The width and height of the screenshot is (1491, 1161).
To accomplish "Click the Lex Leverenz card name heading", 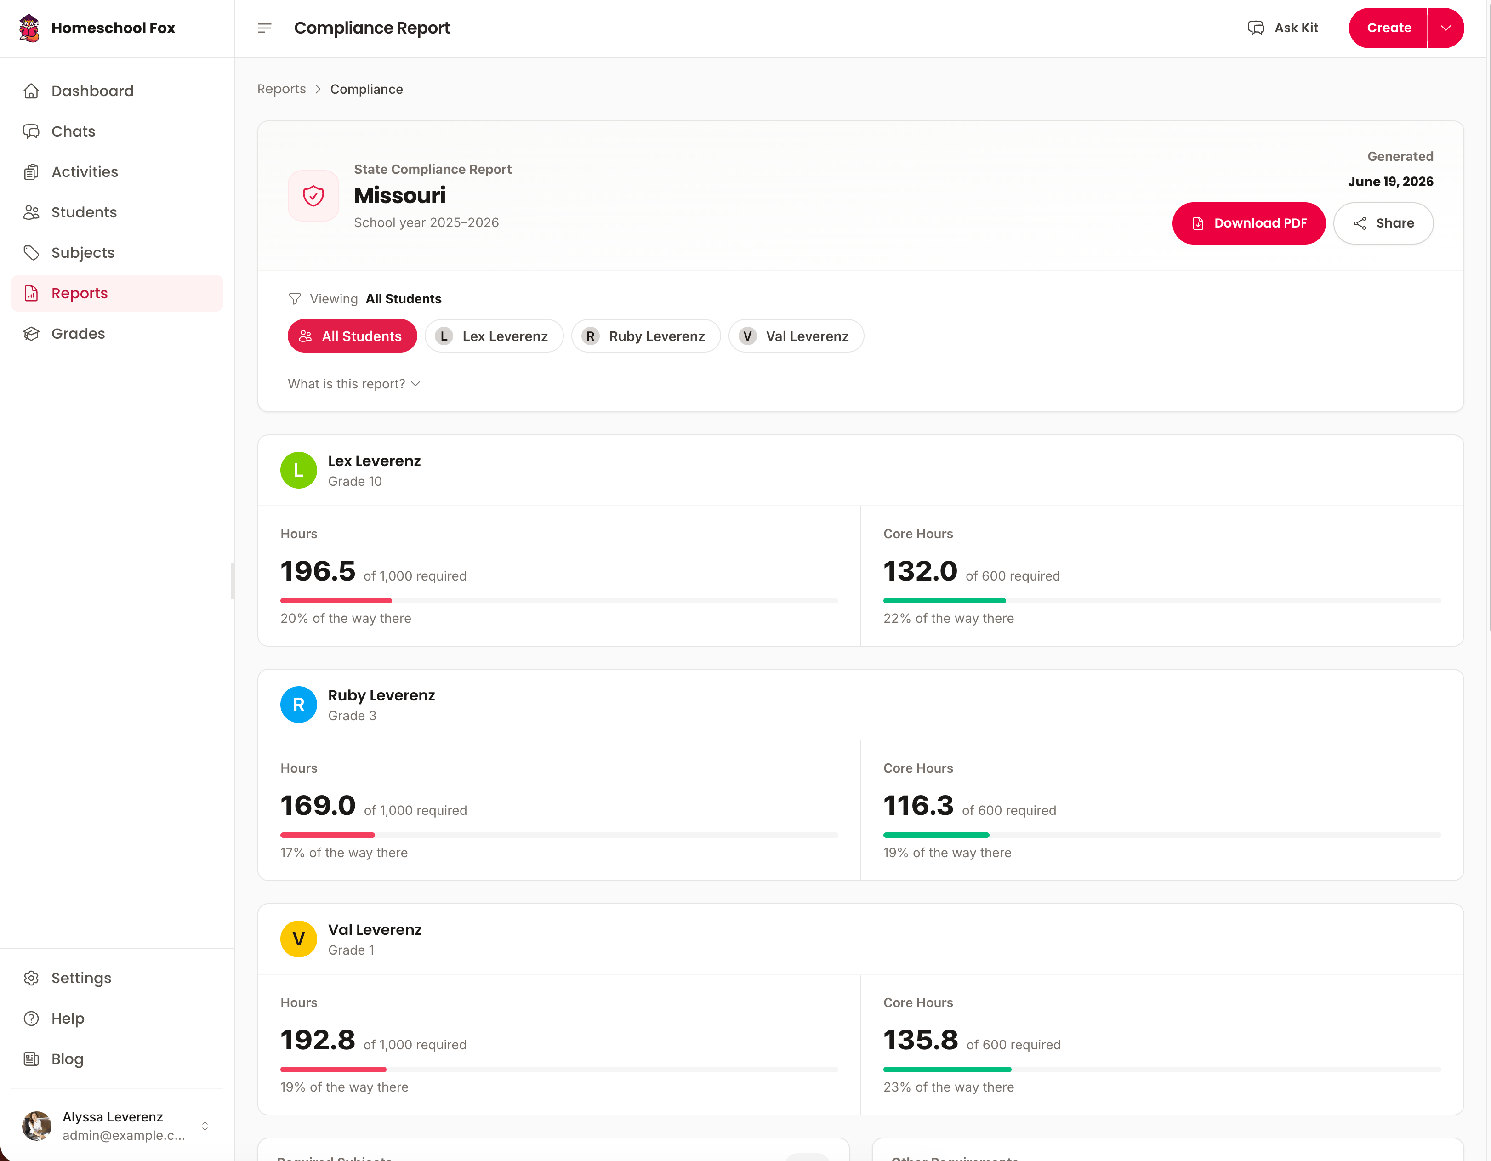I will 374,461.
